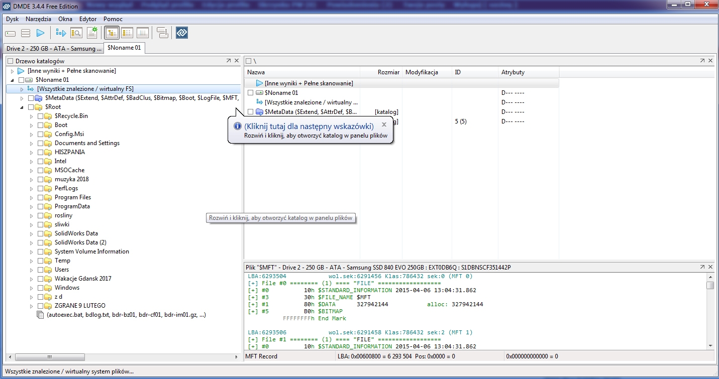This screenshot has width=719, height=379.
Task: Check $Noname 01 checkbox in file list
Action: pos(251,93)
